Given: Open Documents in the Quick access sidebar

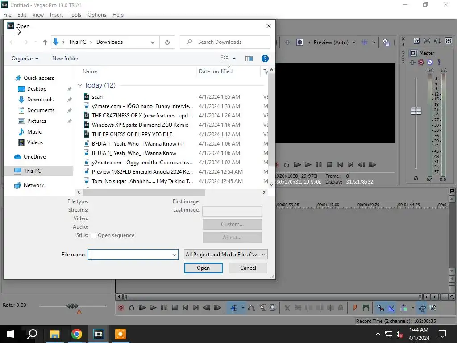Looking at the screenshot, I should [x=41, y=110].
